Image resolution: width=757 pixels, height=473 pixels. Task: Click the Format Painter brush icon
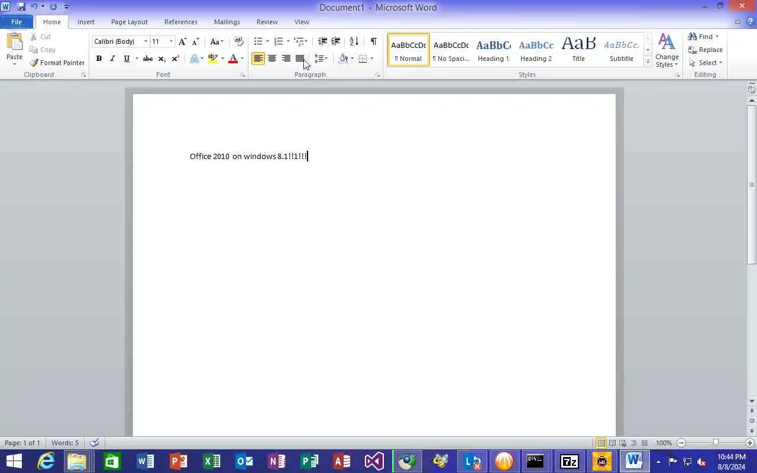(x=34, y=63)
